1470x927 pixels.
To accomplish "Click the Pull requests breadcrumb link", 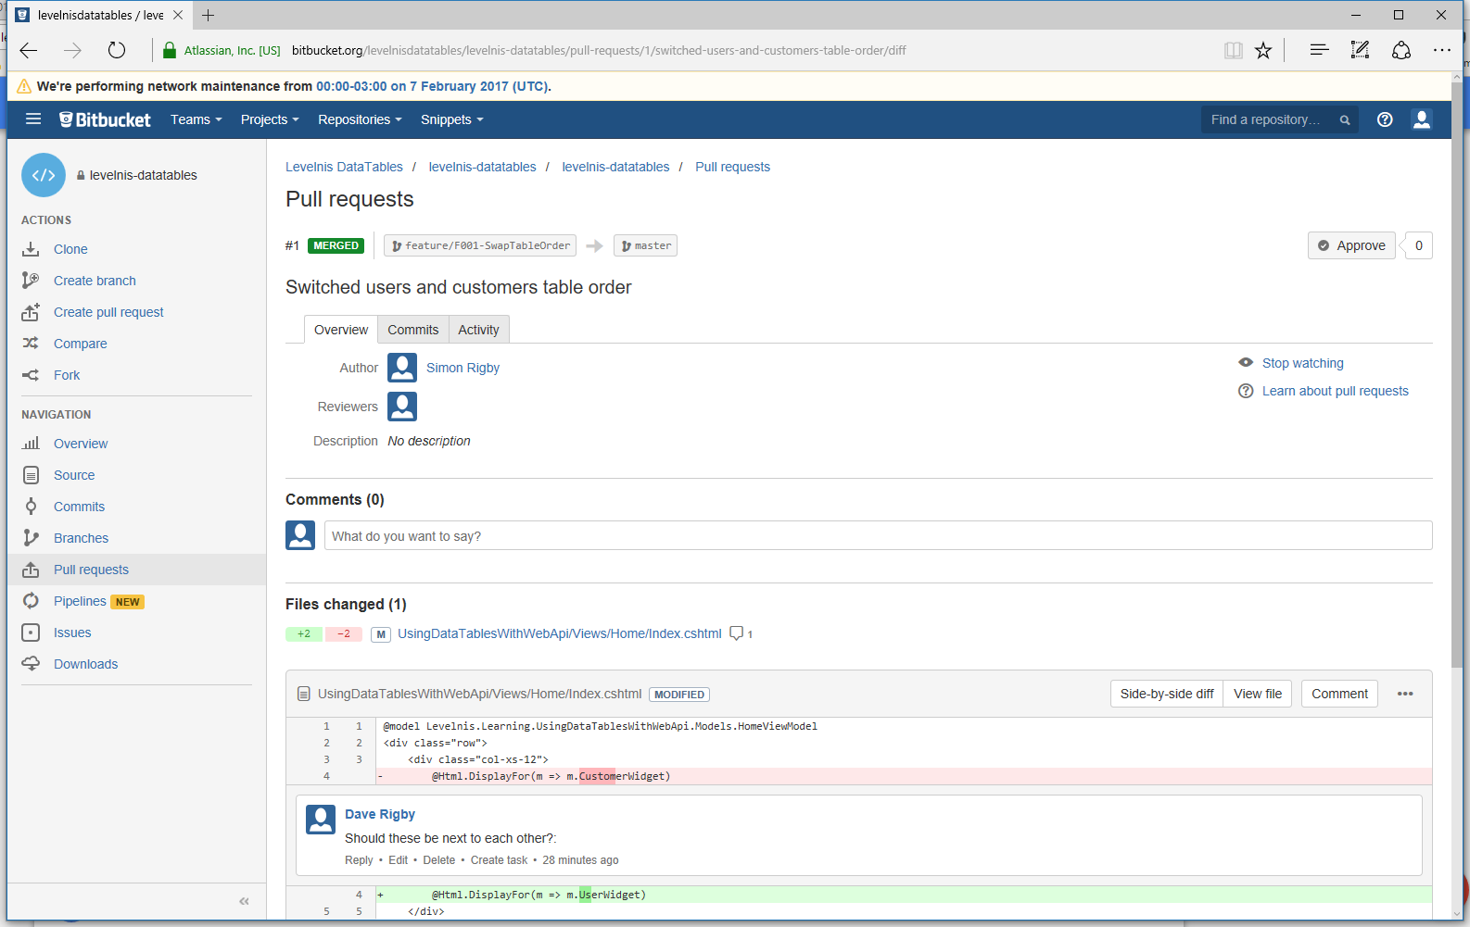I will point(732,167).
